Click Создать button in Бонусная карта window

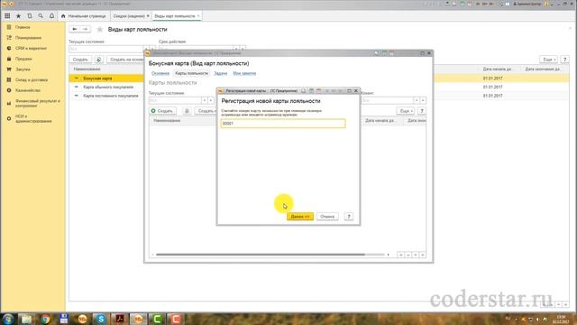click(x=162, y=111)
